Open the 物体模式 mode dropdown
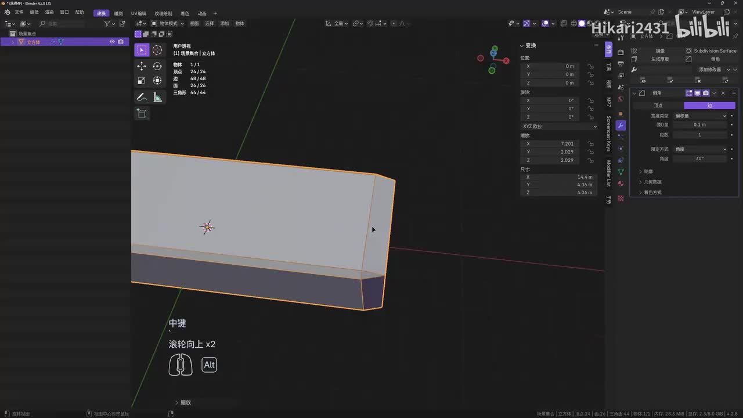Viewport: 743px width, 418px height. point(168,23)
